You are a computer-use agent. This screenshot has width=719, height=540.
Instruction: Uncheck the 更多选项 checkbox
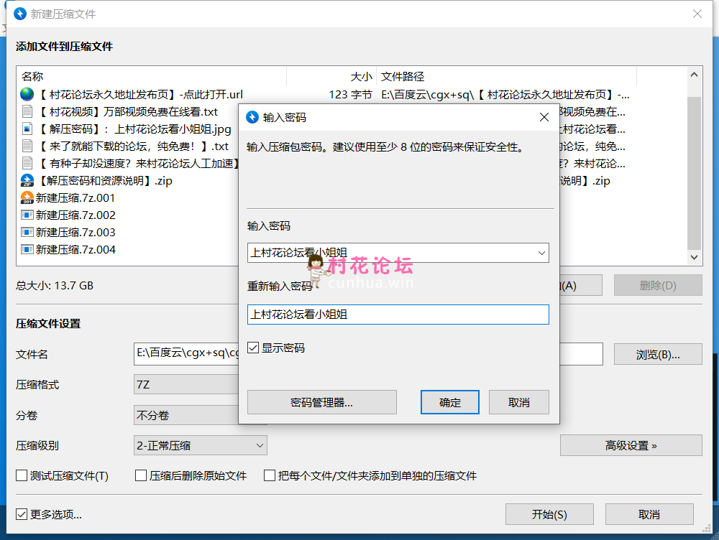[x=22, y=515]
